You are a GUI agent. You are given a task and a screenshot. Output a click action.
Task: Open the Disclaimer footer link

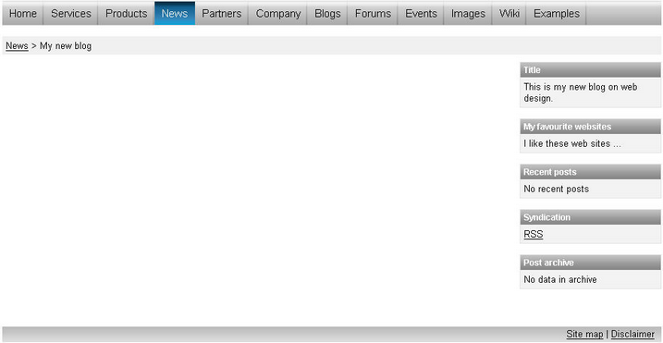tap(632, 334)
